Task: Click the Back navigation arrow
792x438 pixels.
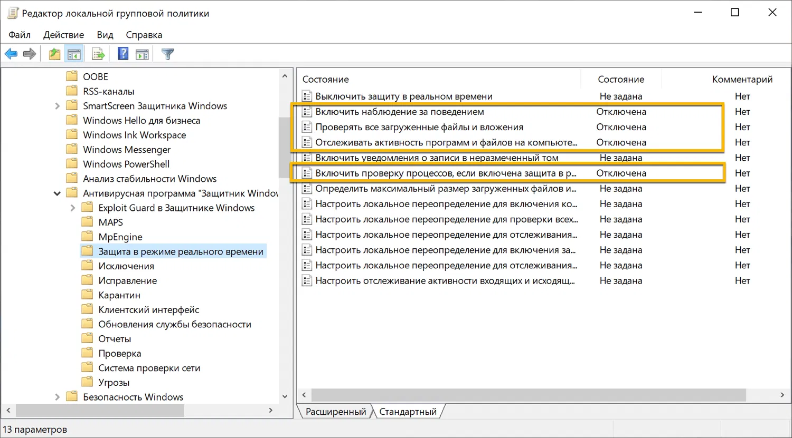Action: (x=11, y=53)
